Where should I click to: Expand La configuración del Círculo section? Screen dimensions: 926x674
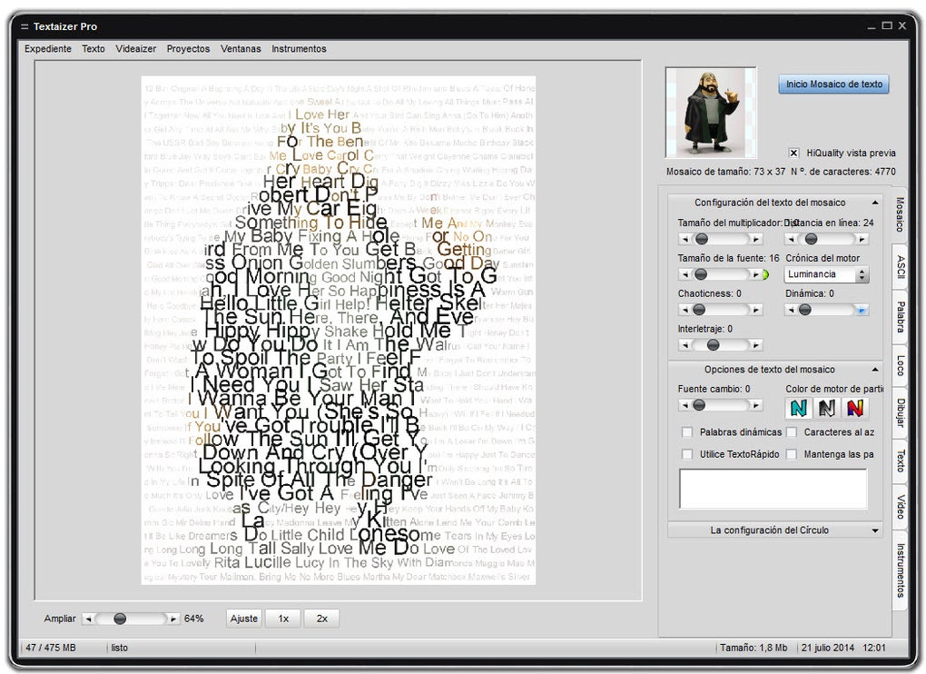click(874, 530)
